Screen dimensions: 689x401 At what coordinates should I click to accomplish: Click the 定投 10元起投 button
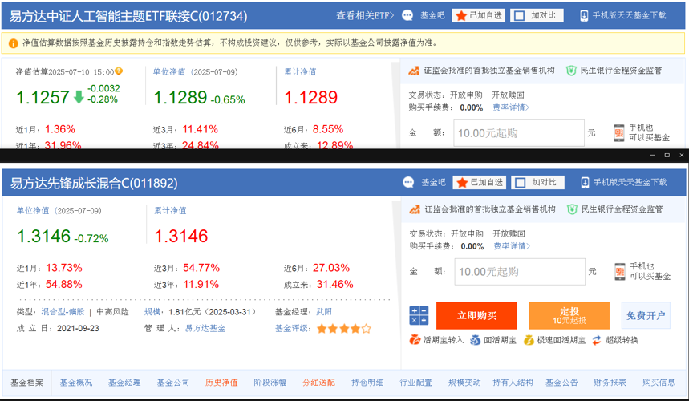tap(569, 315)
